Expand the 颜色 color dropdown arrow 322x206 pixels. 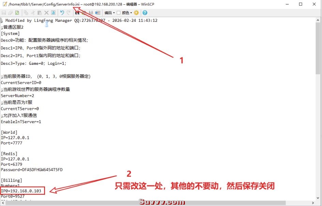click(x=131, y=13)
